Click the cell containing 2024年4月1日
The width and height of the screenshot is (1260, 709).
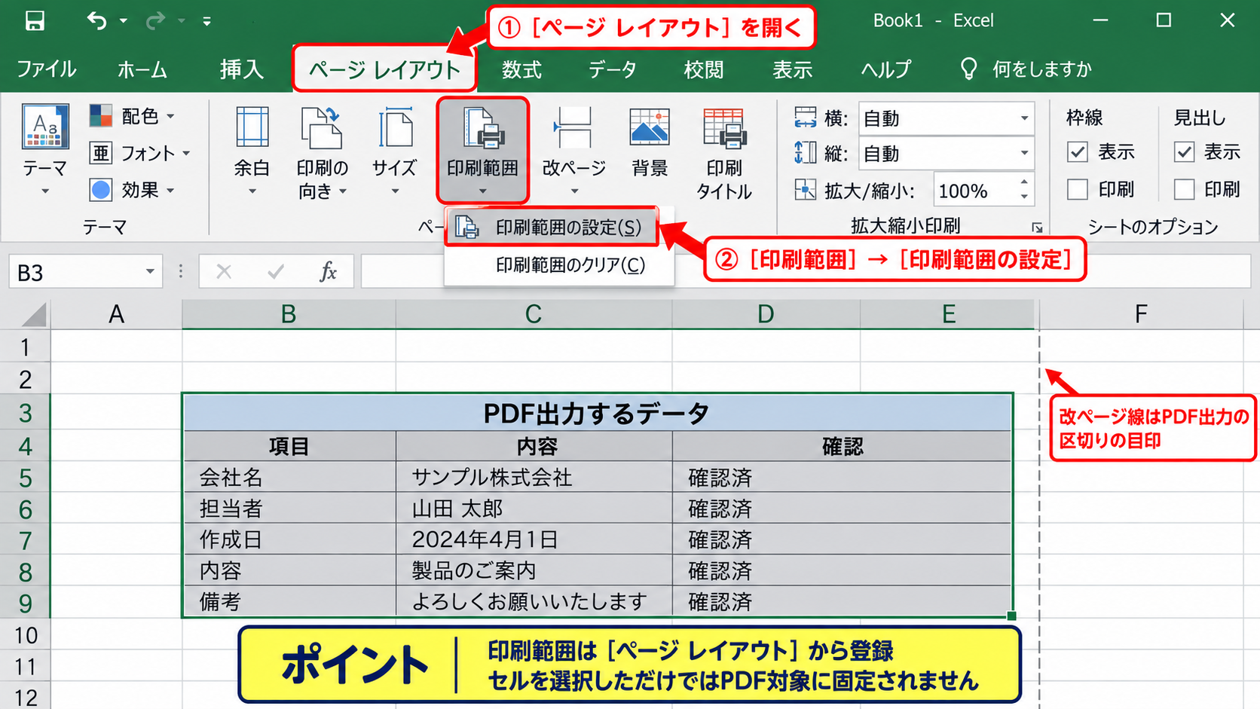pyautogui.click(x=534, y=539)
